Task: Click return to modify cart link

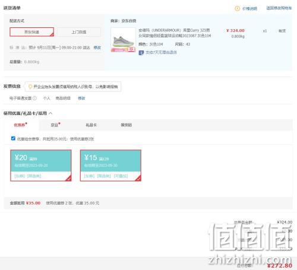Action: point(279,8)
